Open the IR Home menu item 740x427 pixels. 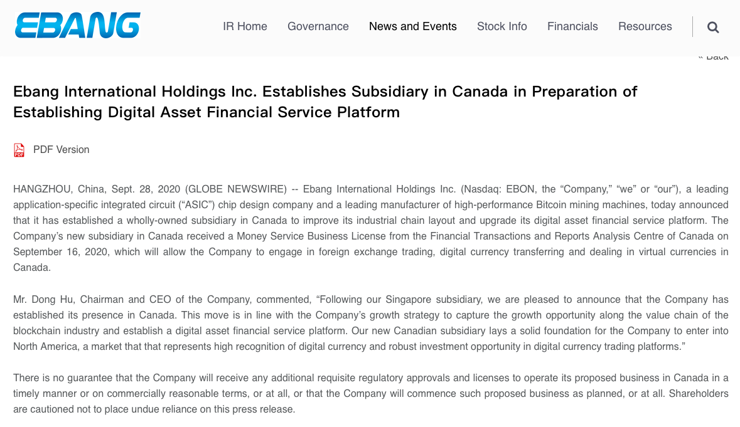pos(245,26)
